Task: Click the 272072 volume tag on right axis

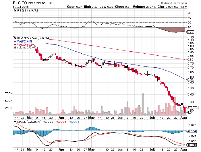Action: click(x=193, y=107)
